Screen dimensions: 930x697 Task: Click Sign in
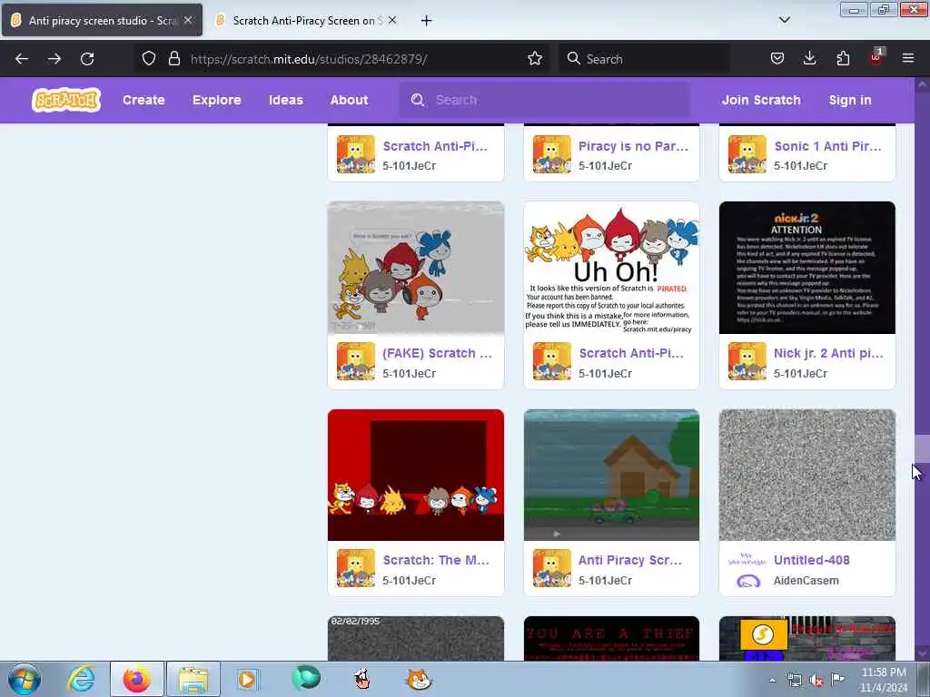850,100
